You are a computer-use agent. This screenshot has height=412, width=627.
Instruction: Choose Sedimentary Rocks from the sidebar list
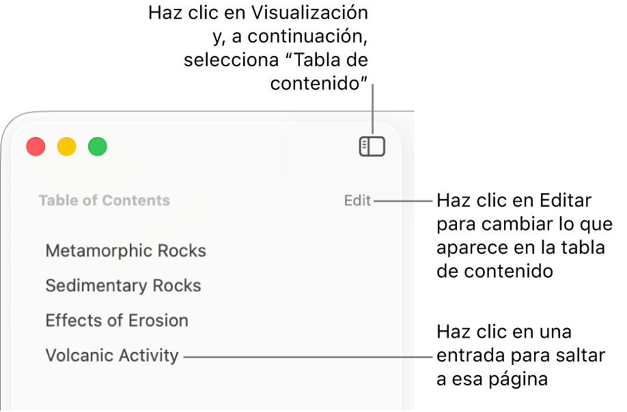point(123,286)
